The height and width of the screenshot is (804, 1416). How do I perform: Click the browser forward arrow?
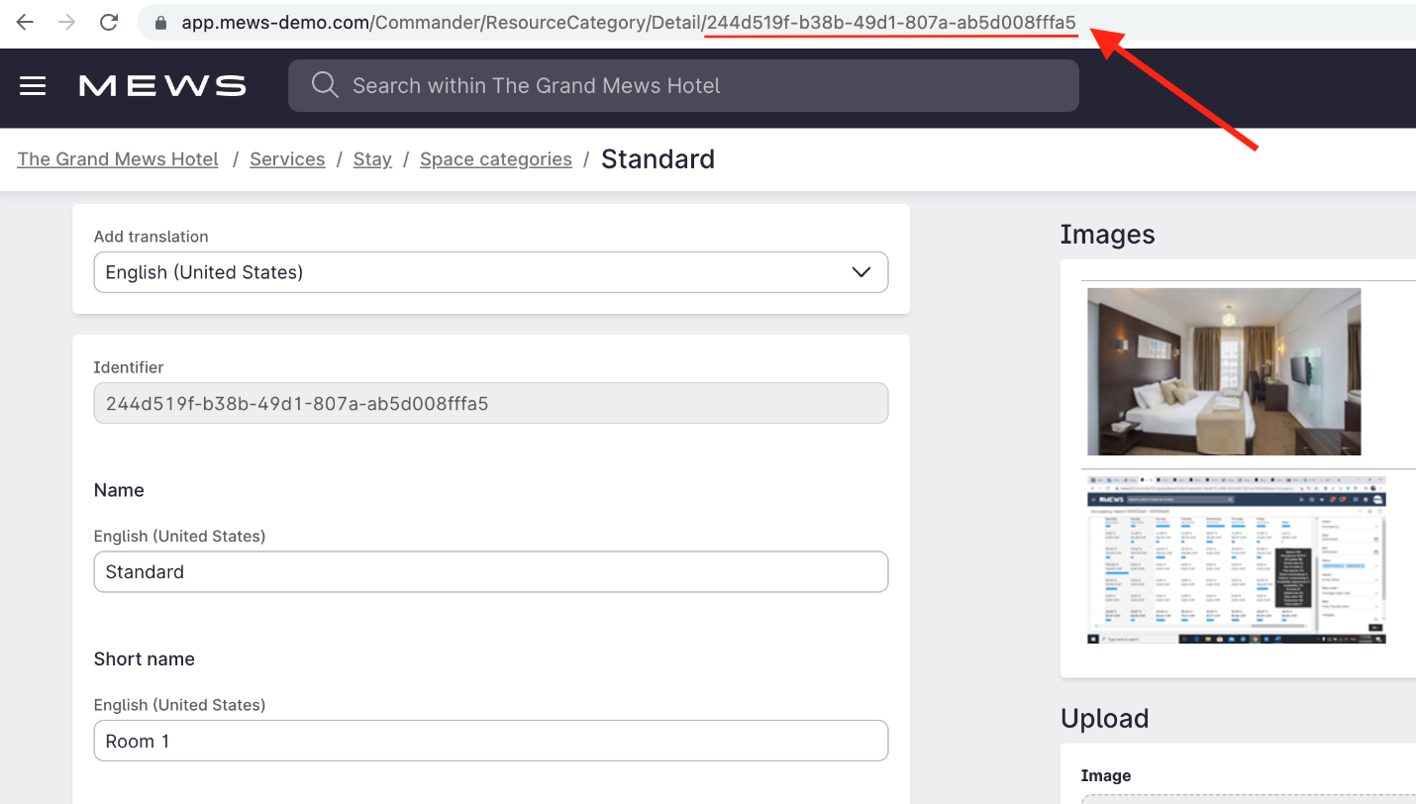coord(65,22)
